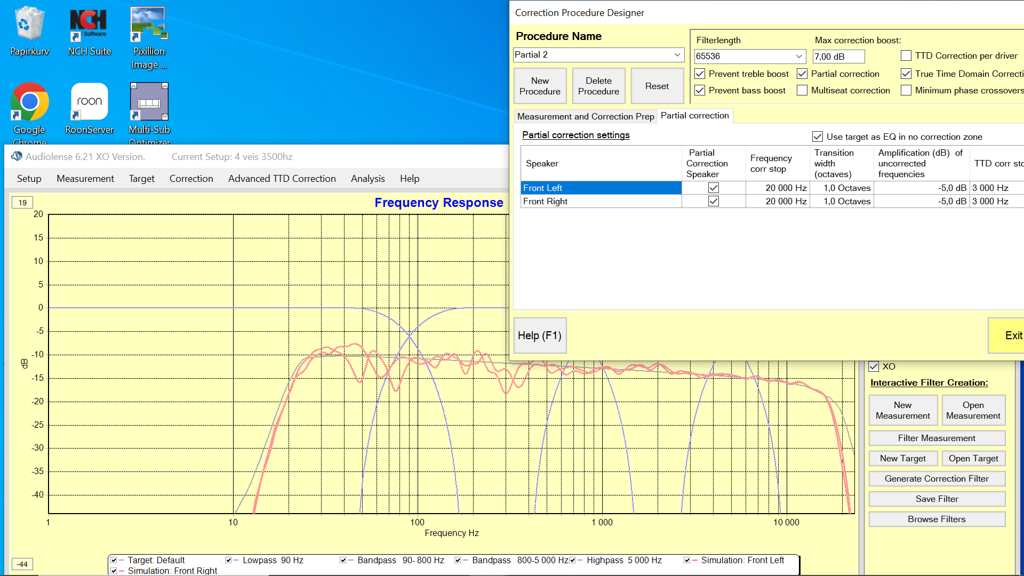Open the RoonServer desktop icon
The height and width of the screenshot is (576, 1024).
click(89, 101)
